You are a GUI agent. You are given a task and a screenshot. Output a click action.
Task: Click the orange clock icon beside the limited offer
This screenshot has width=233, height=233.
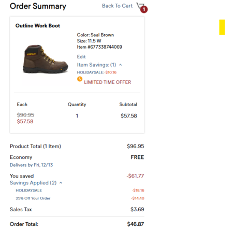click(80, 79)
